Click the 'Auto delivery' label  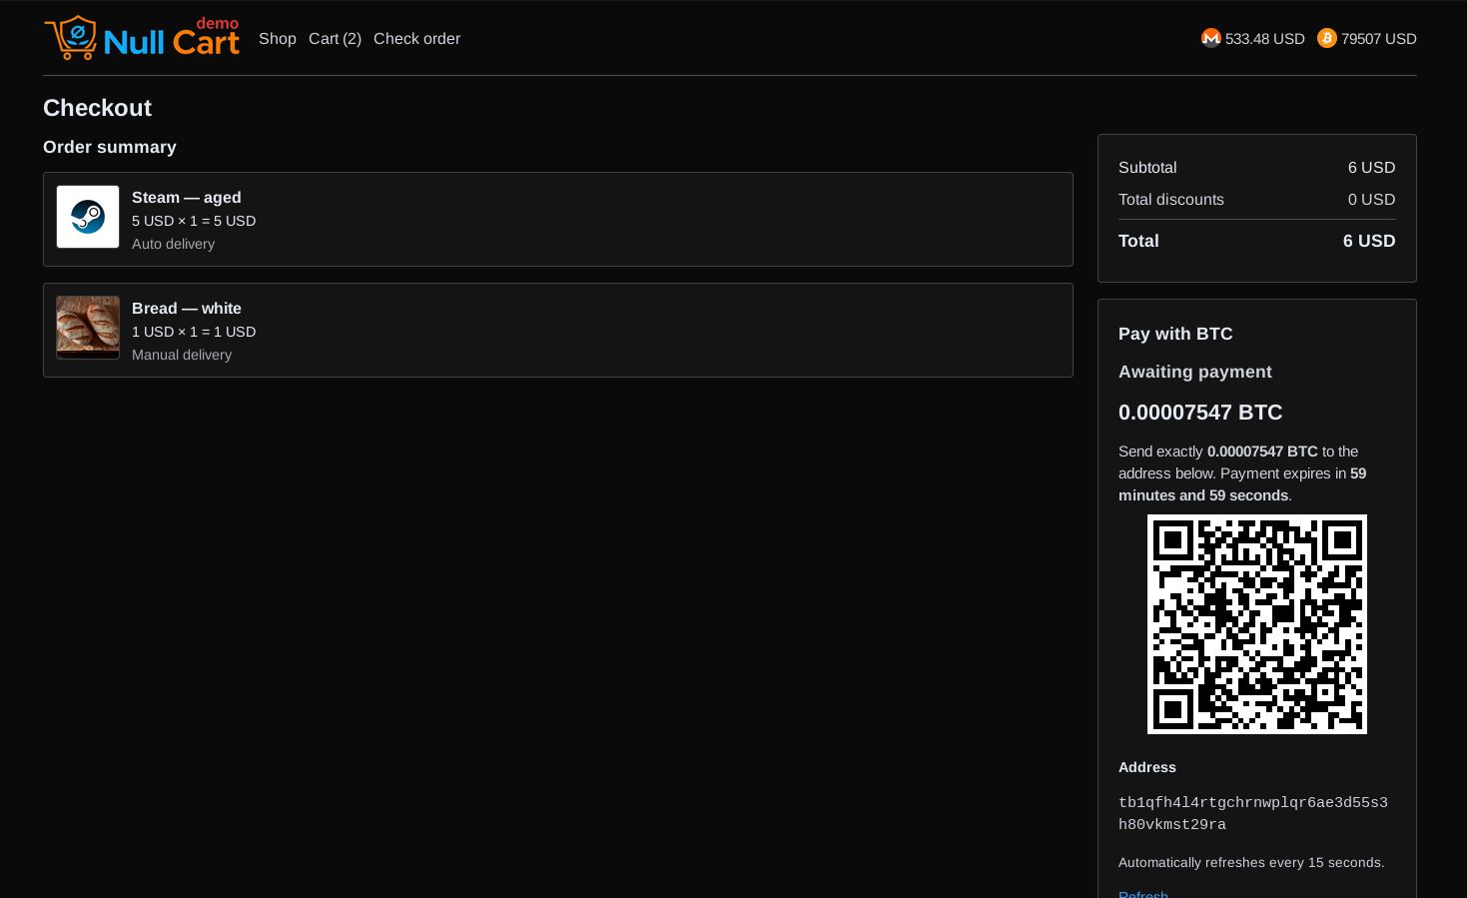(x=173, y=244)
